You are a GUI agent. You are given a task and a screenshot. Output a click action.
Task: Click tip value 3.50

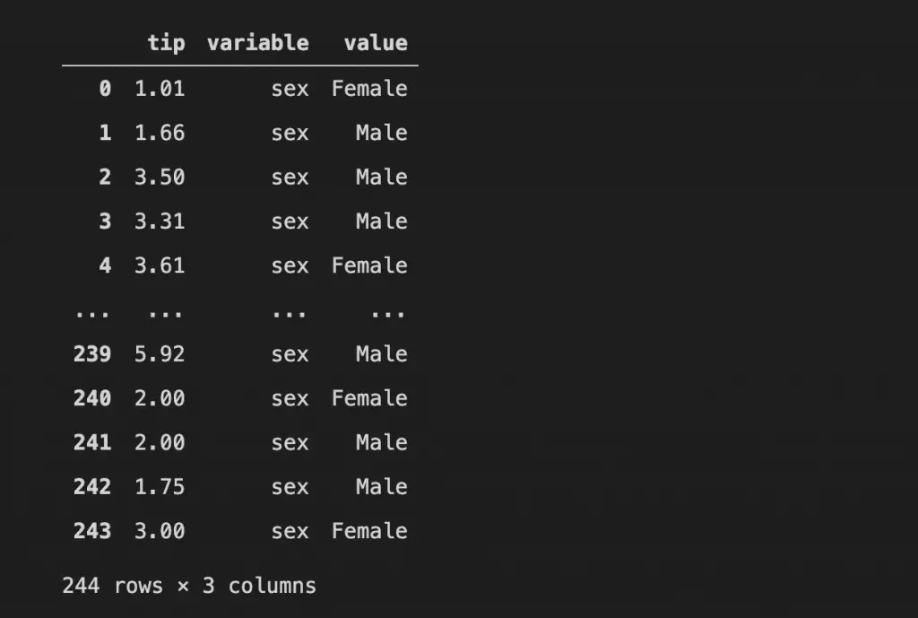160,177
